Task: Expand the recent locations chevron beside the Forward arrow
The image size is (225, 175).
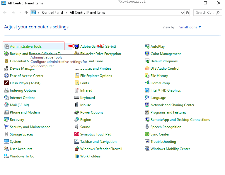Action: click(x=21, y=13)
